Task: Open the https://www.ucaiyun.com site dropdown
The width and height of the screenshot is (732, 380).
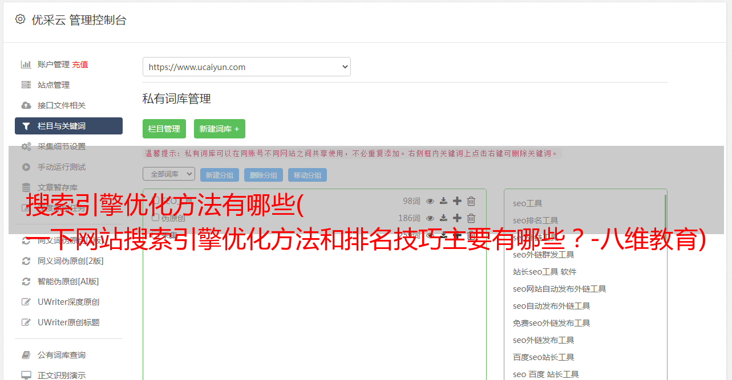Action: [246, 67]
